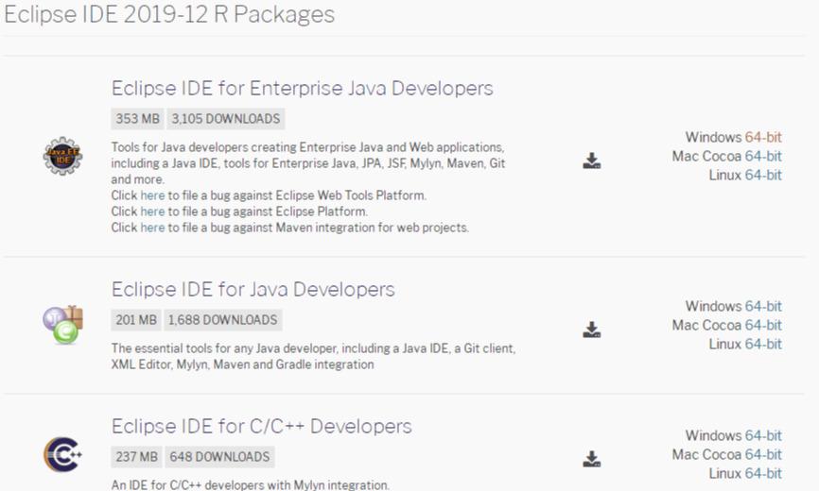Download the Enterprise Java package via download icon
The width and height of the screenshot is (819, 491).
[592, 161]
